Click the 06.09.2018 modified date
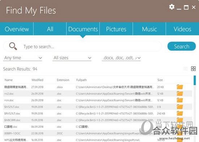199x142 pixels. (37, 127)
